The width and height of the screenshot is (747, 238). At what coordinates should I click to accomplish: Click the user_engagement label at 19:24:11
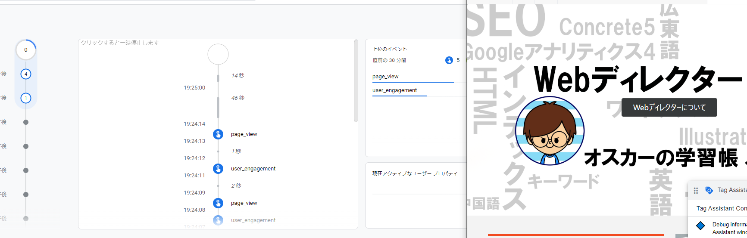[253, 169]
